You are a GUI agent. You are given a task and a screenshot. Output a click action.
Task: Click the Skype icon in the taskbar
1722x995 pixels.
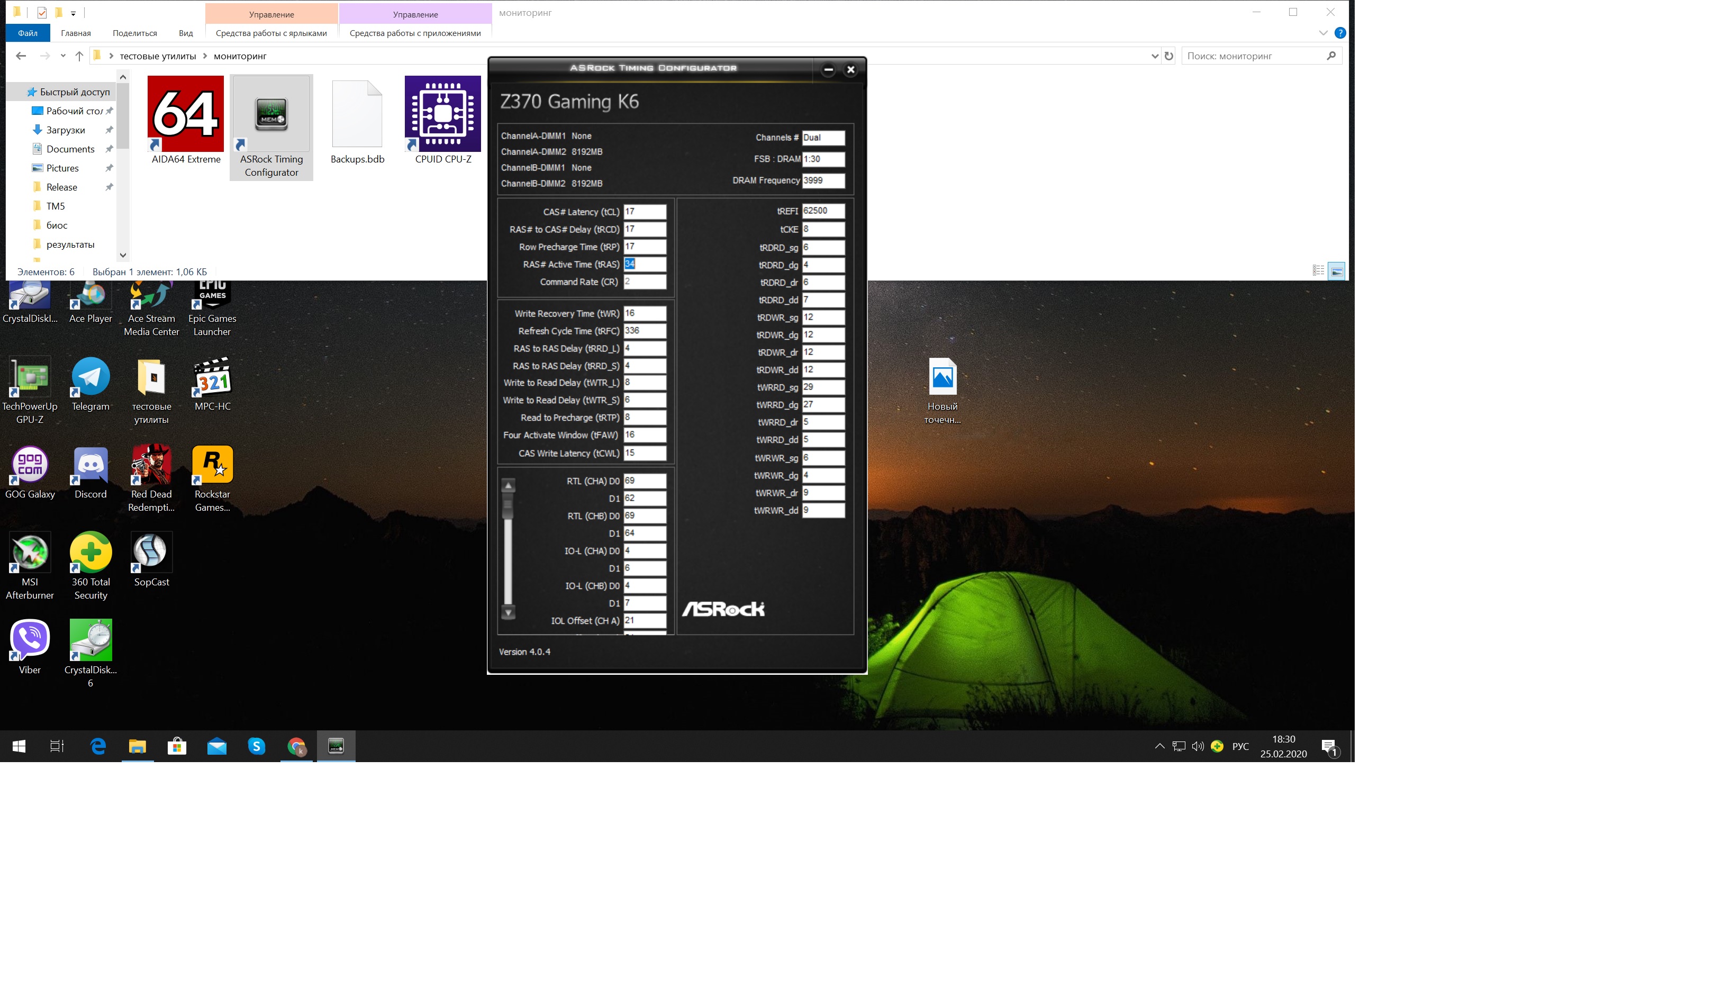pos(256,746)
